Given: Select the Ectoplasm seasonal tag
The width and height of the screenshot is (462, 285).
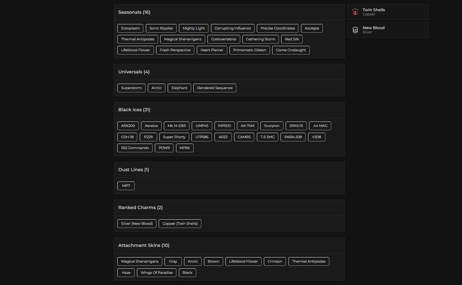Looking at the screenshot, I should coord(130,28).
